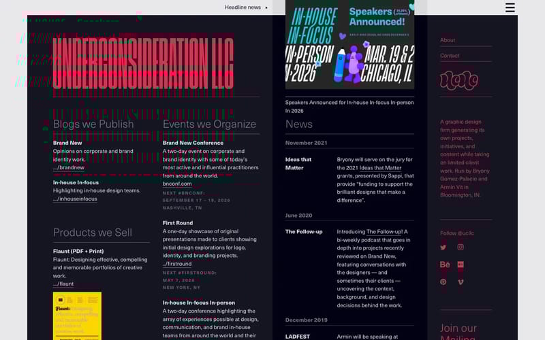The image size is (545, 340).
Task: Click the December 2019 date header
Action: click(x=306, y=320)
